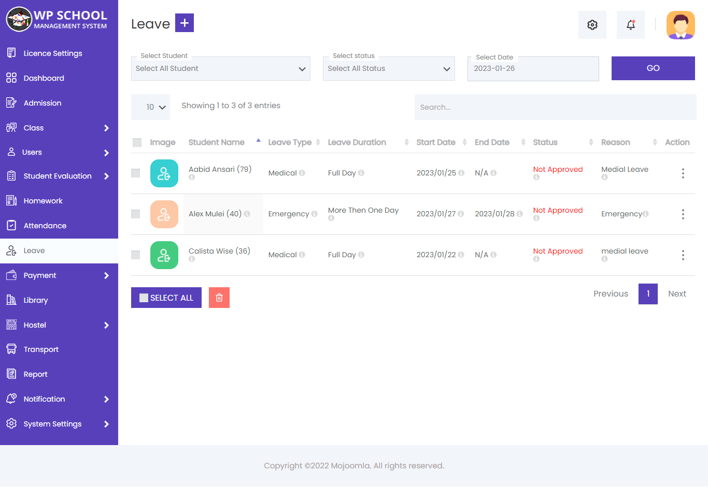Click the GO button
Viewport: 708px width, 487px height.
coord(653,68)
